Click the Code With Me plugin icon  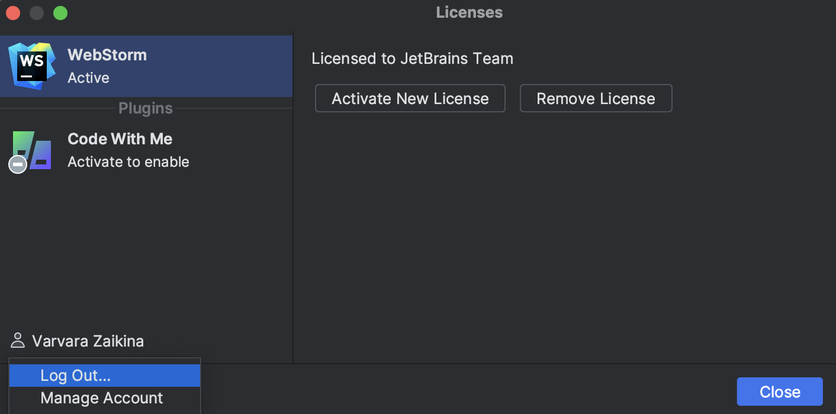pyautogui.click(x=31, y=150)
